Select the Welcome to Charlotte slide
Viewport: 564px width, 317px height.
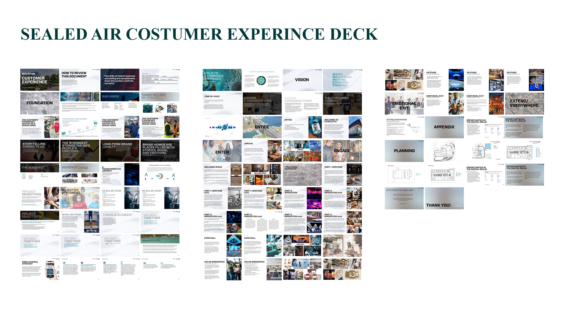(342, 127)
